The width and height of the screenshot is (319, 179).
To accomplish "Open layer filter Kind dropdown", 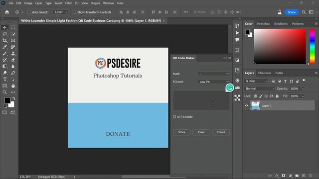I will point(256,81).
